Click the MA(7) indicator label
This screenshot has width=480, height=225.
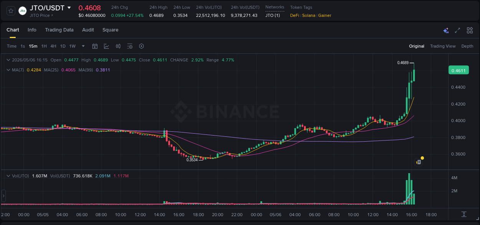tap(18, 70)
